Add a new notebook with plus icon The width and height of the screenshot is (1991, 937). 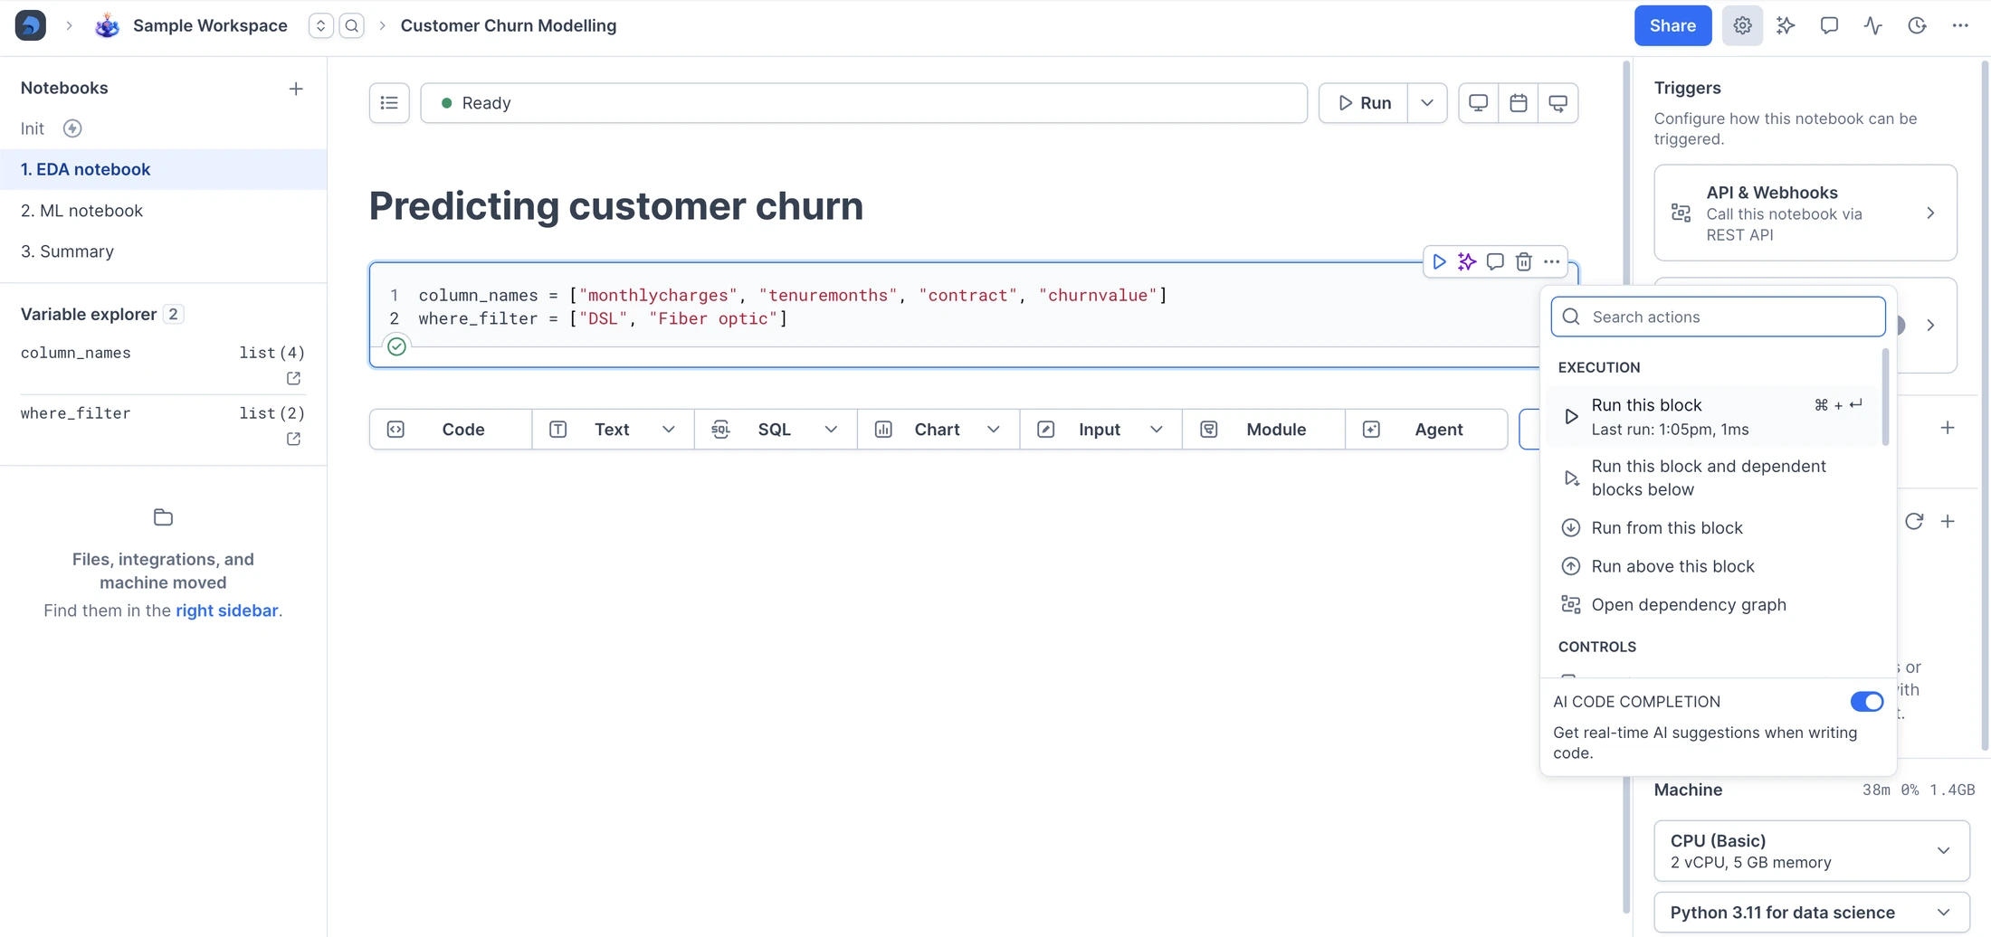pyautogui.click(x=296, y=89)
